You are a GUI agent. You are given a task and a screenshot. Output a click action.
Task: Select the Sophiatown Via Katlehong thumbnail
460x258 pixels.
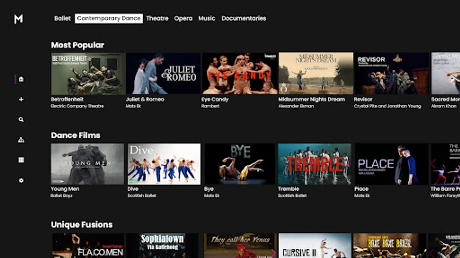pyautogui.click(x=162, y=246)
